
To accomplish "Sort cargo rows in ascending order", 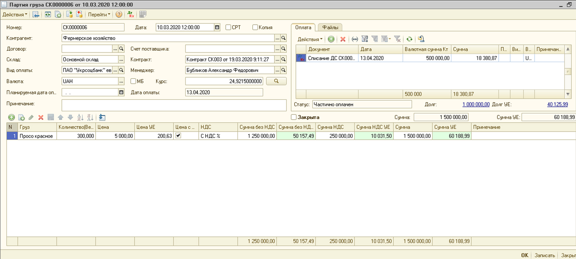I will [80, 117].
